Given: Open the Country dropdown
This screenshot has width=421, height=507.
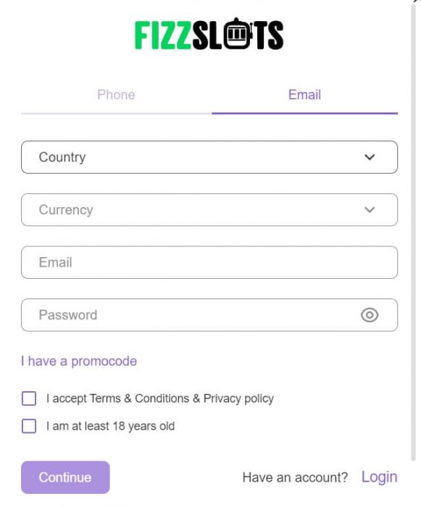Looking at the screenshot, I should [x=209, y=157].
